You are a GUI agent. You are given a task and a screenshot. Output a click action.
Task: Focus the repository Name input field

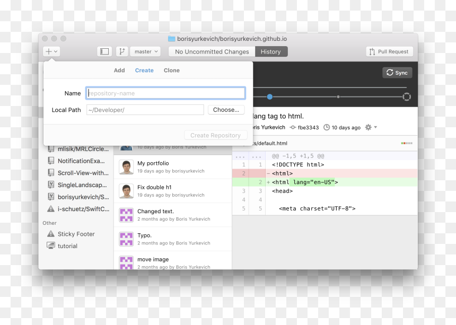pos(165,93)
